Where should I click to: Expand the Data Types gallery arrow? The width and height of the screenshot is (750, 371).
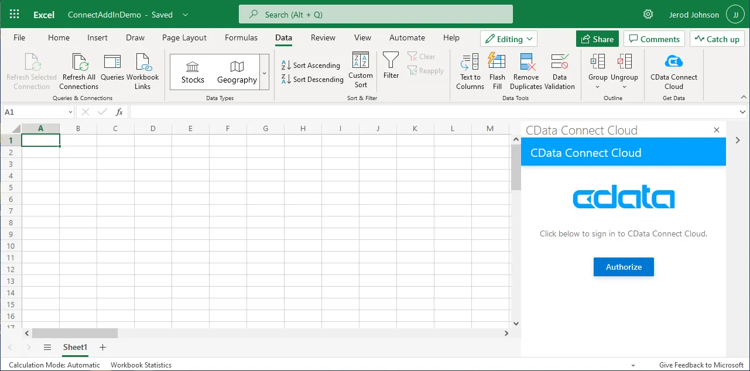coord(264,73)
